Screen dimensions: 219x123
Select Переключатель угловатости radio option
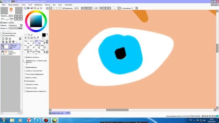[25, 91]
